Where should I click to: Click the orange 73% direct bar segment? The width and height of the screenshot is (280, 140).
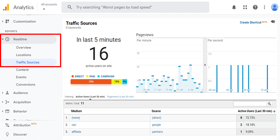click(x=91, y=82)
